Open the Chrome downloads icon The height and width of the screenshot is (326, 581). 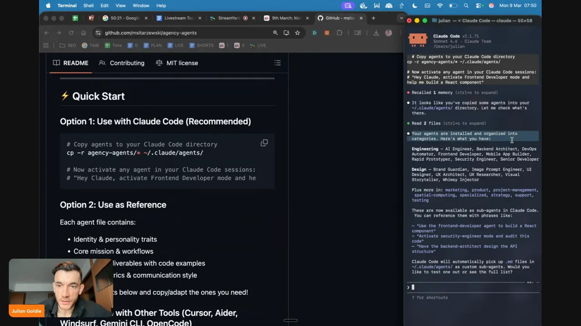(x=376, y=33)
